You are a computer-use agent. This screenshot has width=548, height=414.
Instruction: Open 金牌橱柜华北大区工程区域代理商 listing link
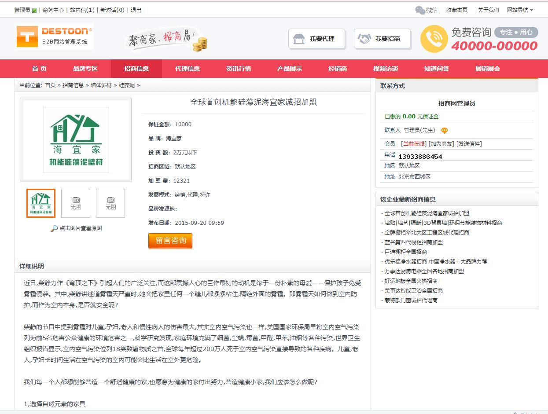click(x=427, y=233)
